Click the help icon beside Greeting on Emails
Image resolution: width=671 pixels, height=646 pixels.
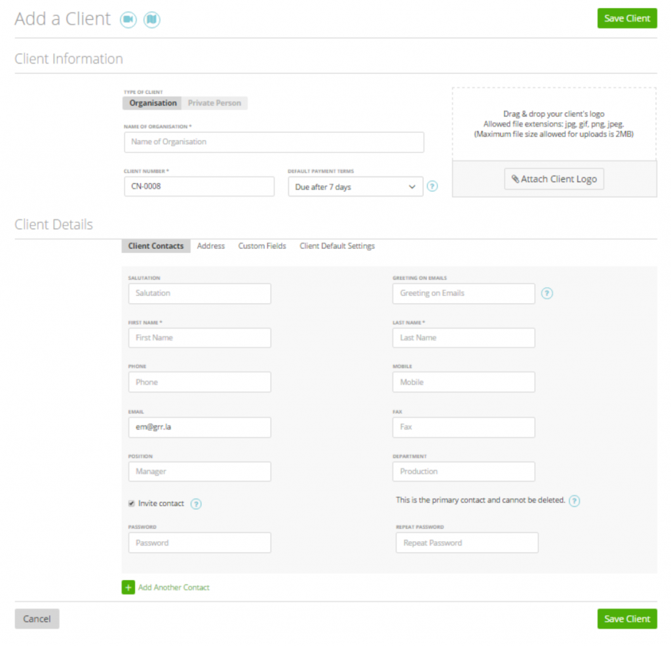tap(546, 294)
